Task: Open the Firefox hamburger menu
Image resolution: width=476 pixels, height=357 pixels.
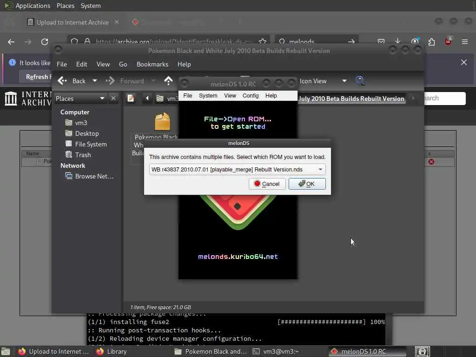Action: (465, 41)
